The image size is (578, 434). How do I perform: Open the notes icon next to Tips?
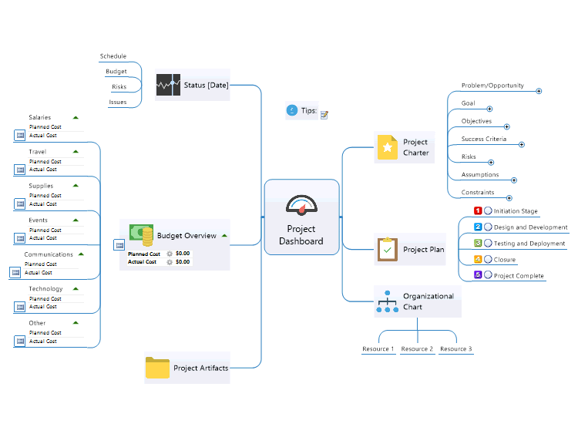[x=324, y=115]
